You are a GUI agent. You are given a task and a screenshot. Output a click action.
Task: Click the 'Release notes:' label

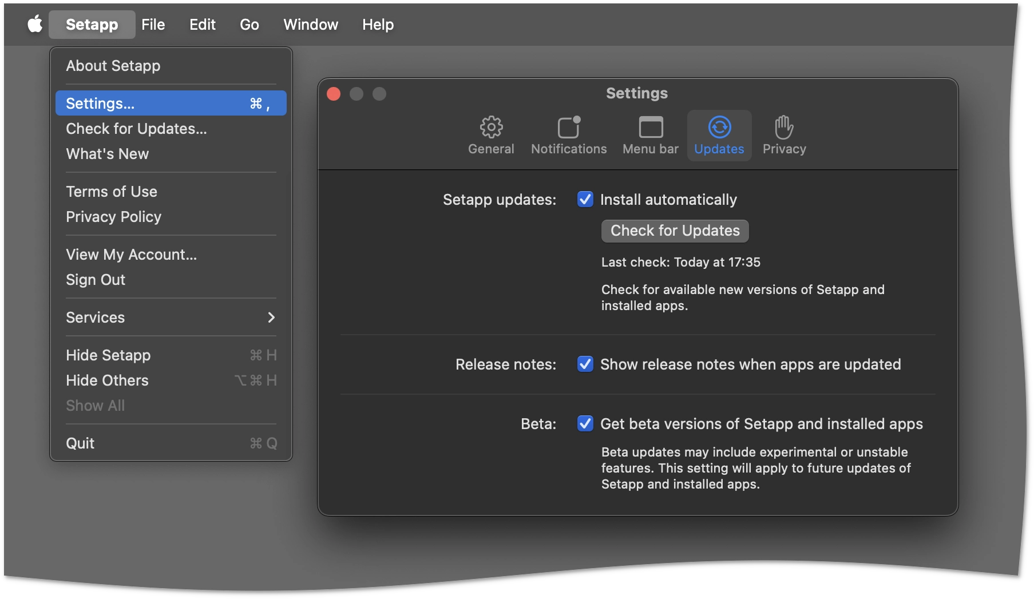(505, 364)
